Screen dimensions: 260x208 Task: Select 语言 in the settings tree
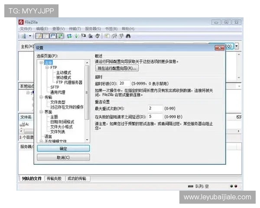(48, 136)
